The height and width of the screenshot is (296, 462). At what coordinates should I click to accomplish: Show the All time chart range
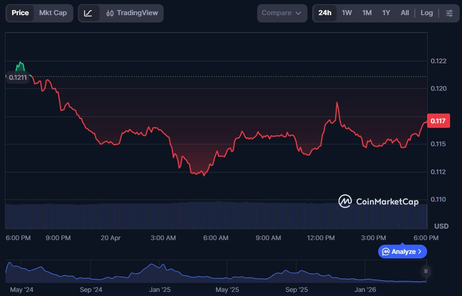pyautogui.click(x=405, y=13)
